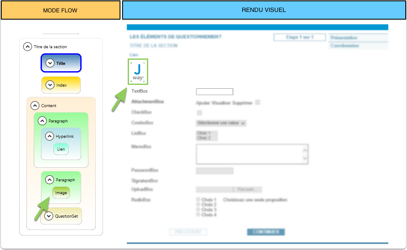
Task: Tick the AttachmentBox checkbox
Action: (258, 102)
